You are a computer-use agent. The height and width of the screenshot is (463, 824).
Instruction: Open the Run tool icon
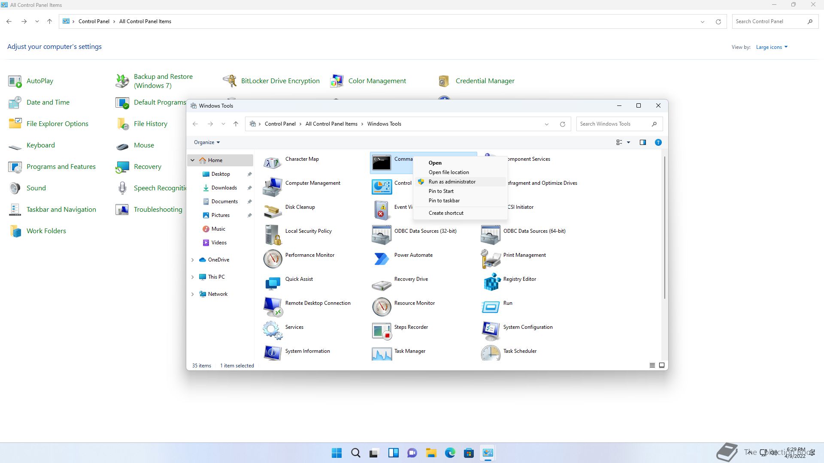tap(491, 307)
